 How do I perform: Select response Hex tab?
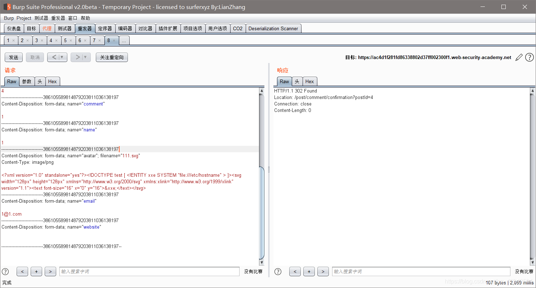click(310, 81)
